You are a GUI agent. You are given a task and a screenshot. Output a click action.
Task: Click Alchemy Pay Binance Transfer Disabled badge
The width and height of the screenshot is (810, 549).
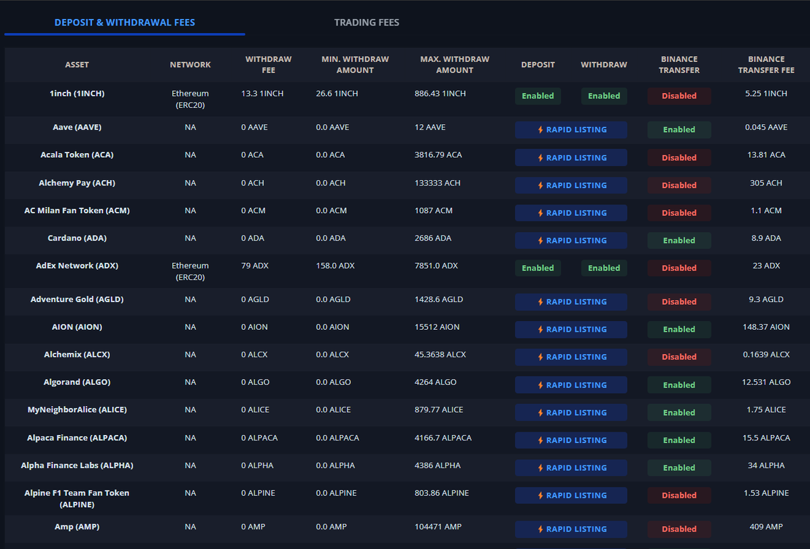point(679,185)
